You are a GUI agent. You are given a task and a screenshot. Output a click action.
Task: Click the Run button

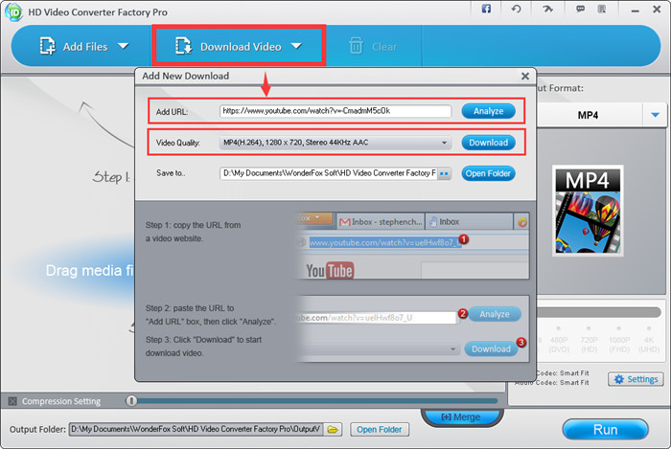point(605,429)
